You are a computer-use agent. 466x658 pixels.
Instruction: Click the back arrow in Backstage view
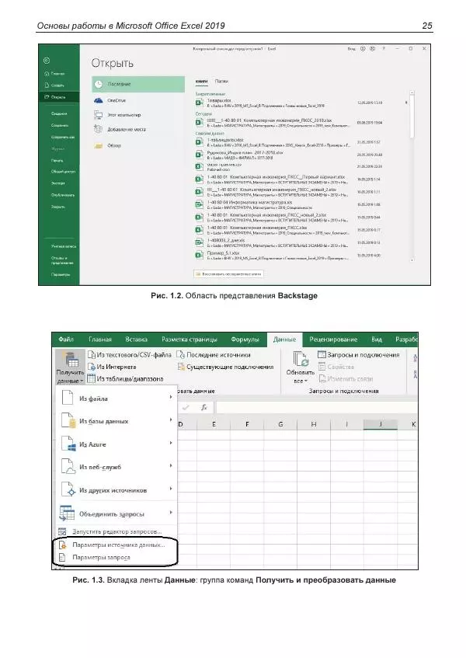coord(47,61)
